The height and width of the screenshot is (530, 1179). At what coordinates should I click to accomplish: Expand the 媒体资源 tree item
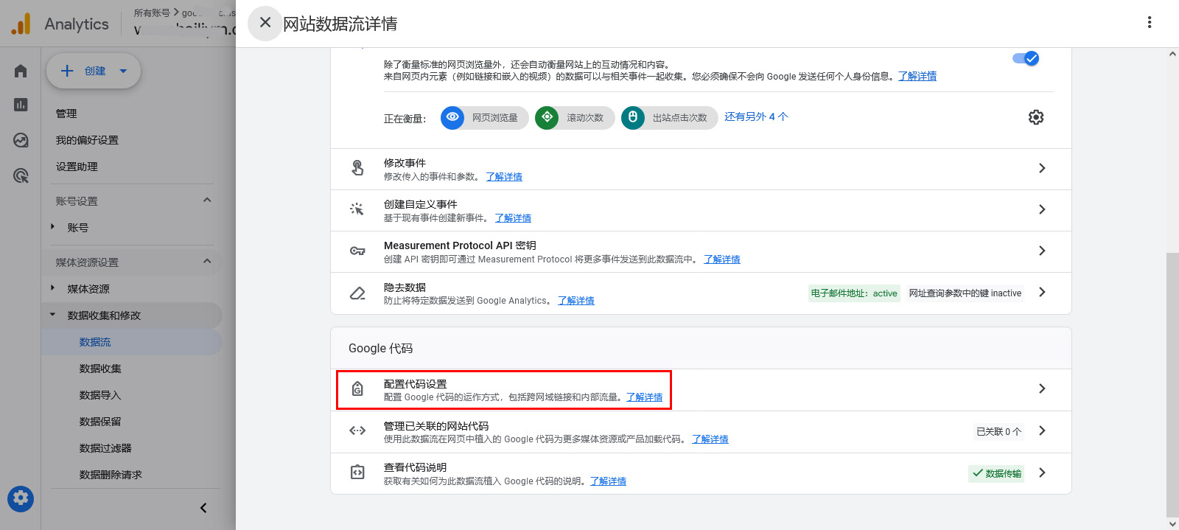52,288
